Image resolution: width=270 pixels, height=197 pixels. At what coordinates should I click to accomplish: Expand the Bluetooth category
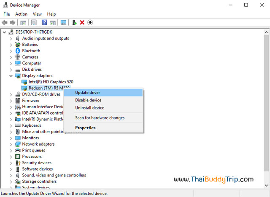11,51
